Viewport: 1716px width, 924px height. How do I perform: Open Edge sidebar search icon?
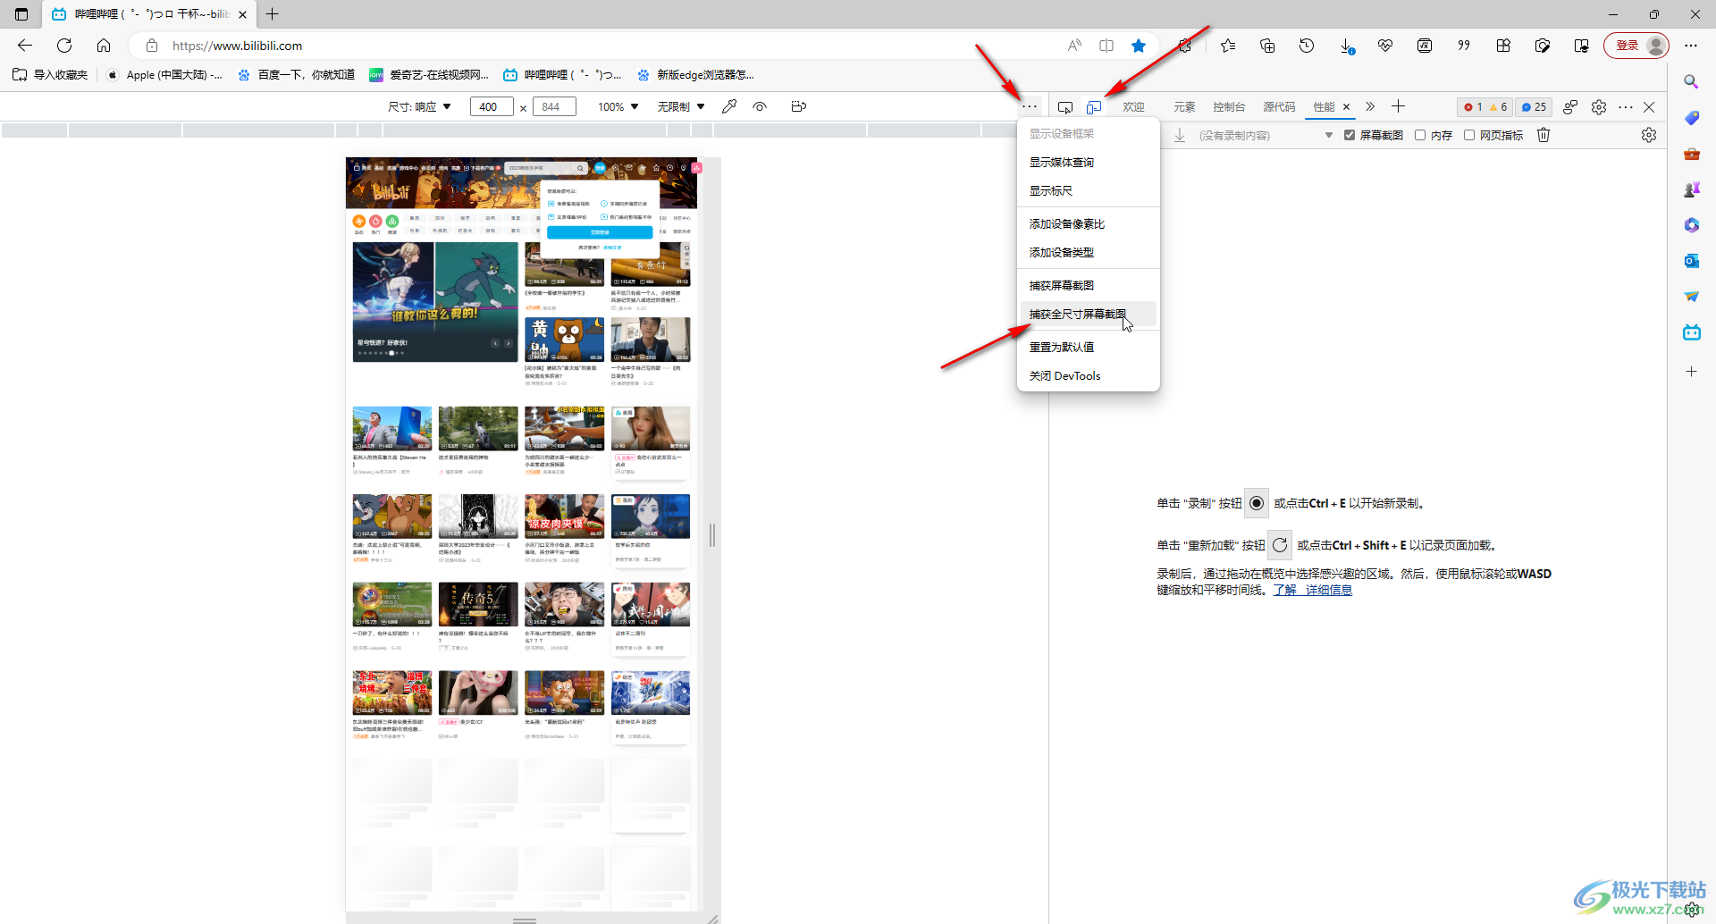1691,82
